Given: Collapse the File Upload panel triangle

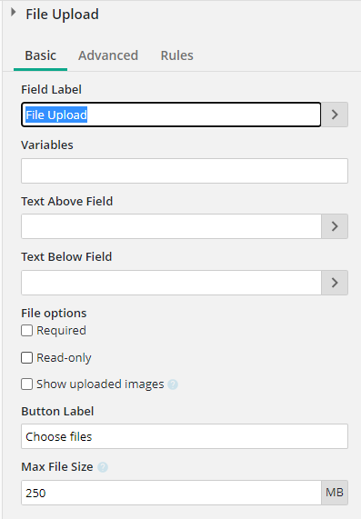Looking at the screenshot, I should pyautogui.click(x=13, y=13).
